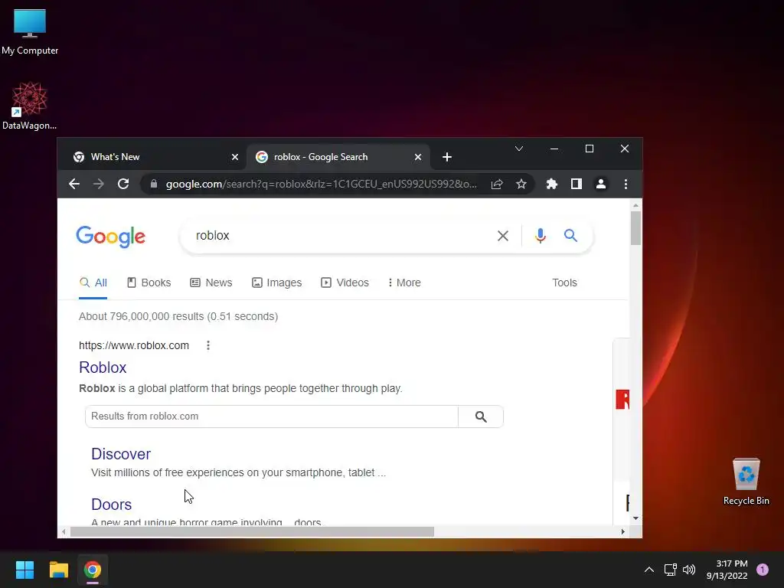784x588 pixels.
Task: Show Images results
Action: coord(276,283)
